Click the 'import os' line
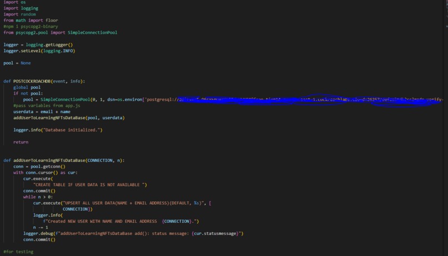 click(x=14, y=2)
